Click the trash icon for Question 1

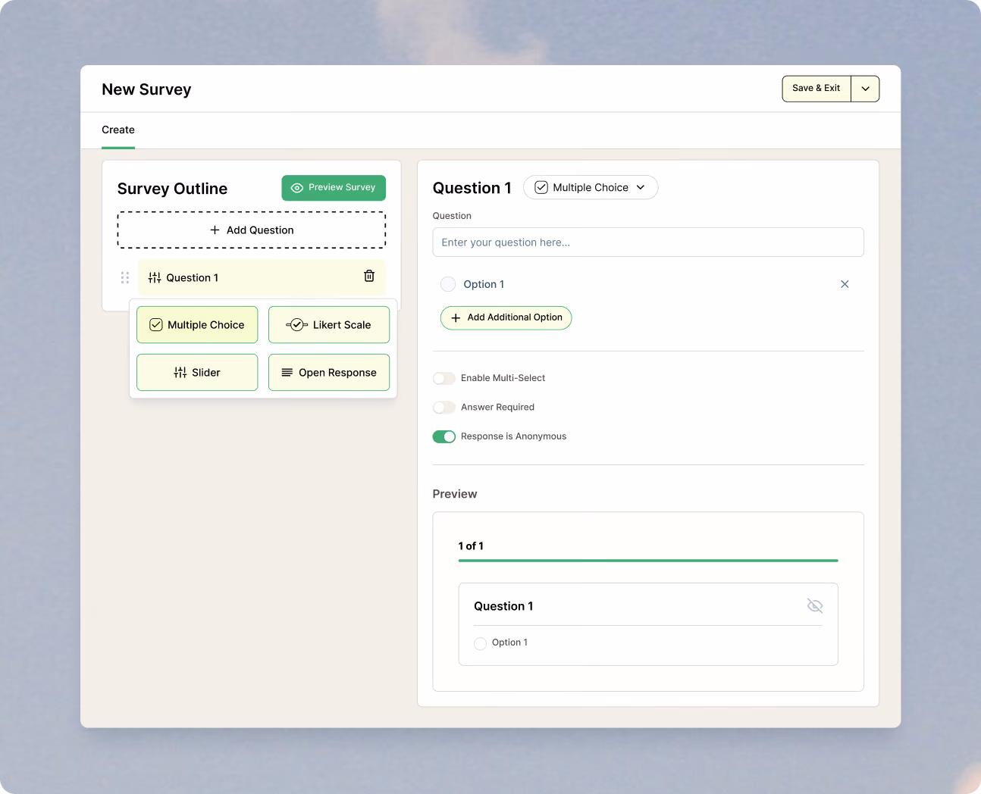pos(369,277)
